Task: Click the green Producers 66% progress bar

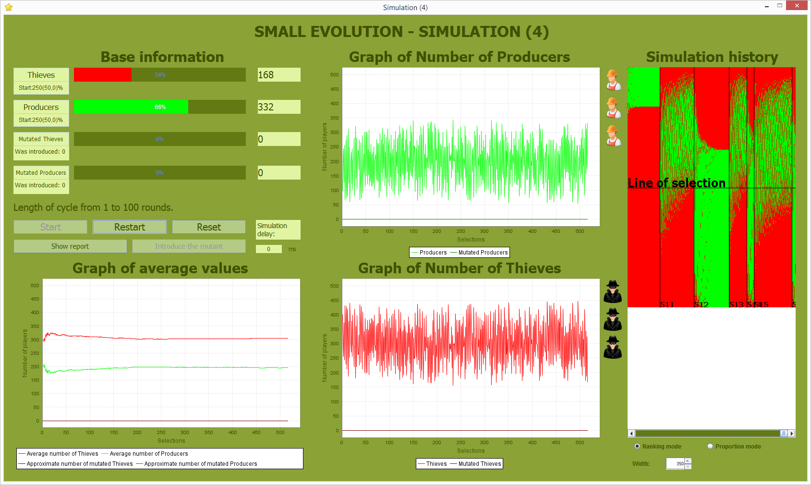Action: click(x=160, y=107)
